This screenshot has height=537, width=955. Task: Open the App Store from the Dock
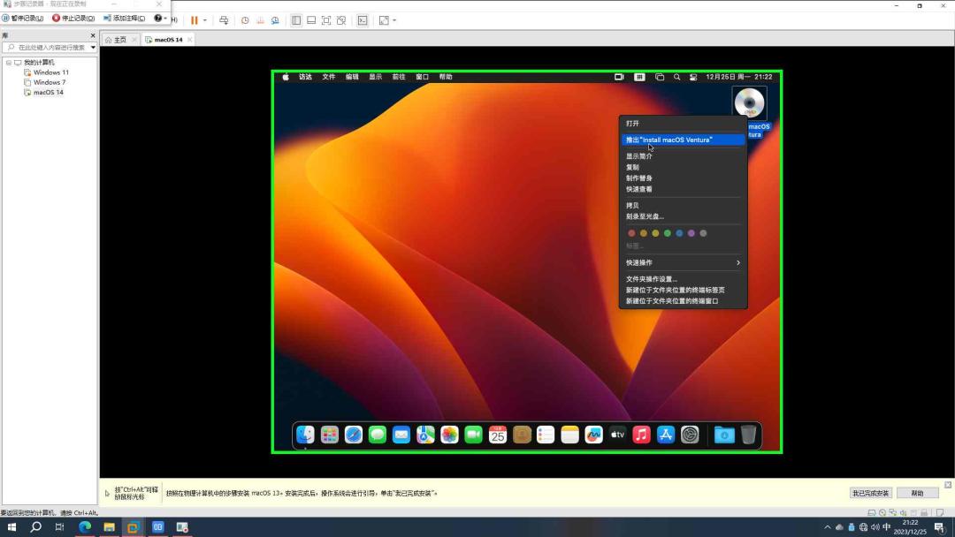tap(665, 434)
